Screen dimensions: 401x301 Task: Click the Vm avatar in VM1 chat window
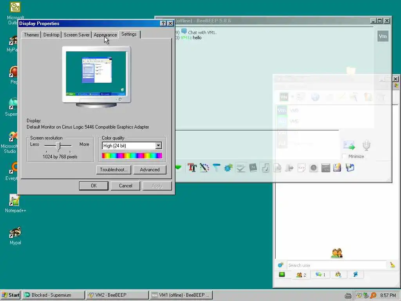(x=383, y=36)
